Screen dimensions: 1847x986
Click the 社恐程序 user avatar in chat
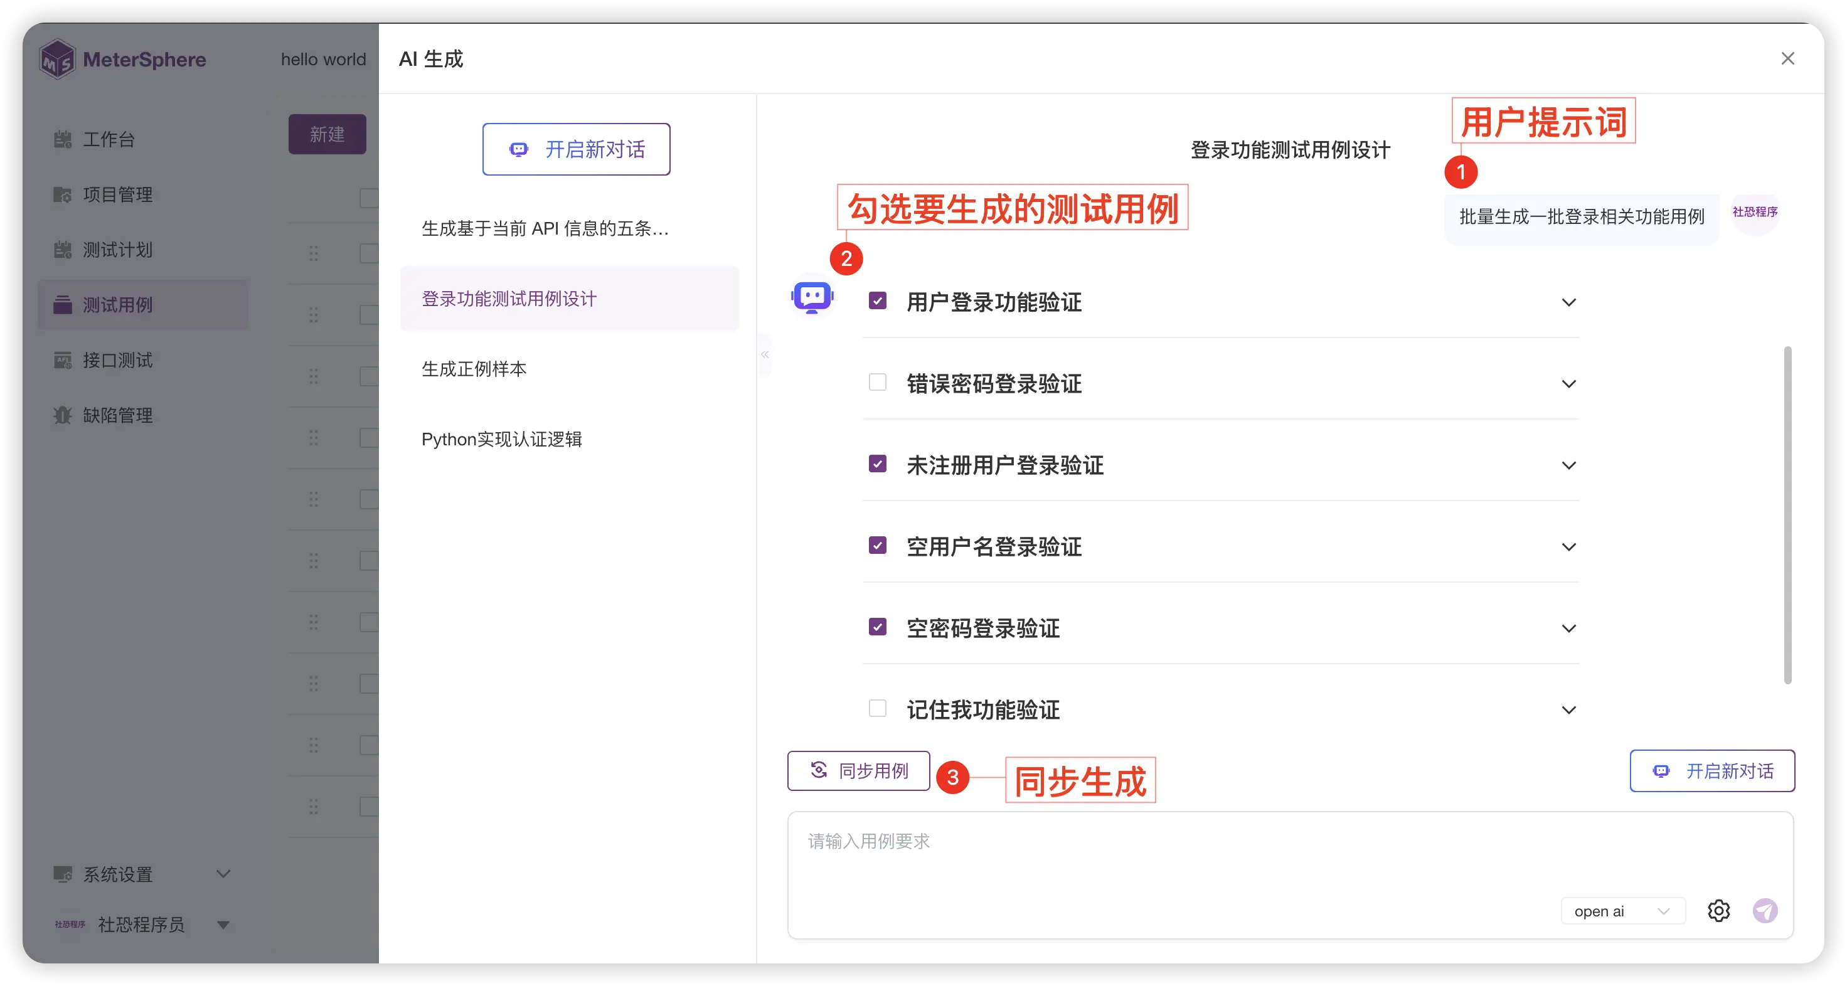point(1755,213)
